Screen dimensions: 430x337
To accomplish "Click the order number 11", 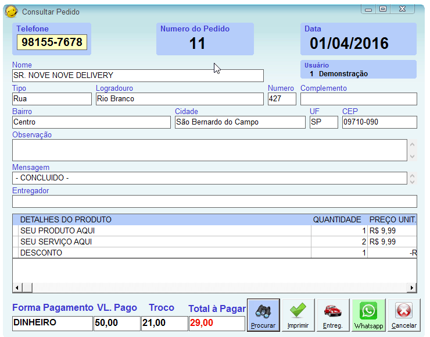I will click(x=197, y=44).
